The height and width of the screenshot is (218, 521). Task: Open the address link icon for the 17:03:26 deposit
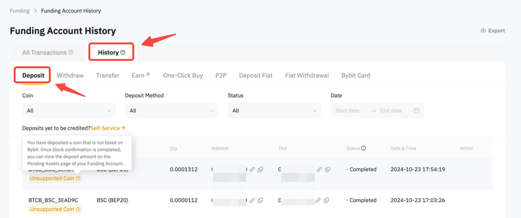[252, 200]
